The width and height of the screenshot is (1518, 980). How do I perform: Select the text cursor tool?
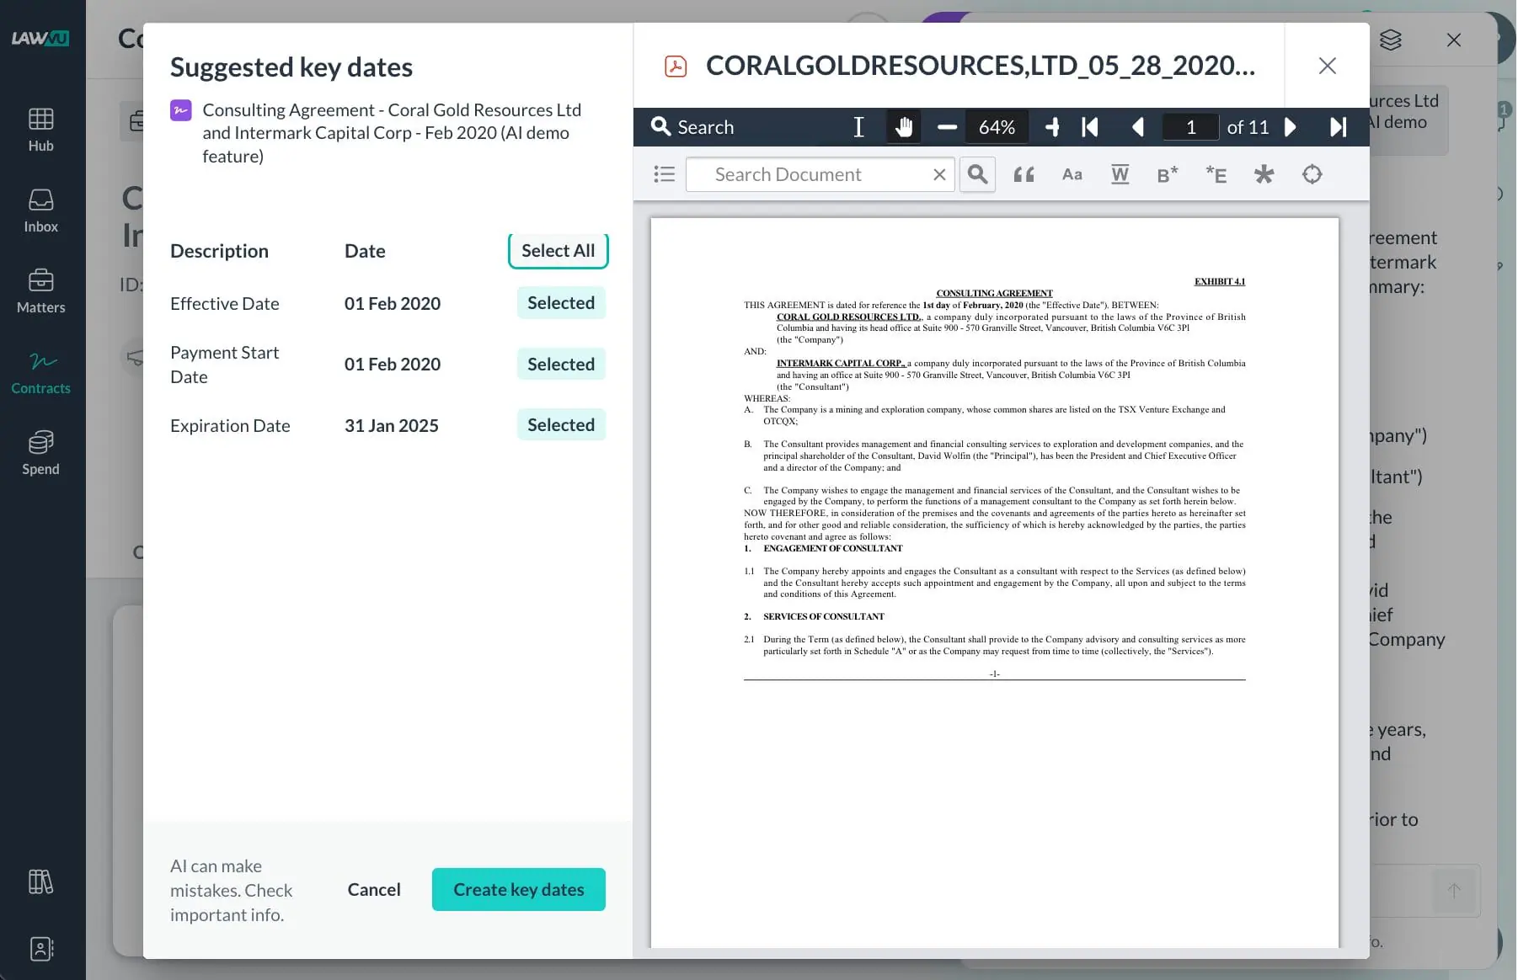[x=858, y=127]
